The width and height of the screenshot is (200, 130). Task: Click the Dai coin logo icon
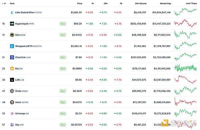click(x=12, y=68)
